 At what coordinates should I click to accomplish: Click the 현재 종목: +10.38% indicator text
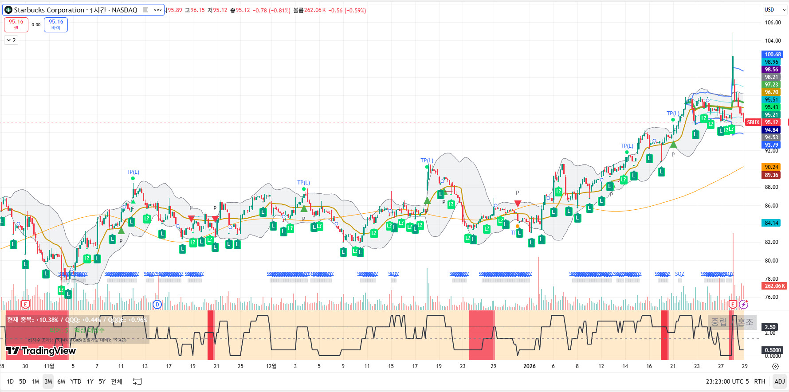[x=32, y=320]
